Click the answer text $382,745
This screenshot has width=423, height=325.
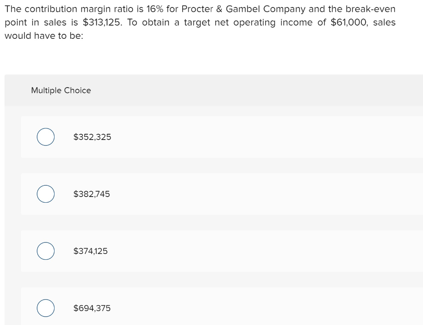92,194
